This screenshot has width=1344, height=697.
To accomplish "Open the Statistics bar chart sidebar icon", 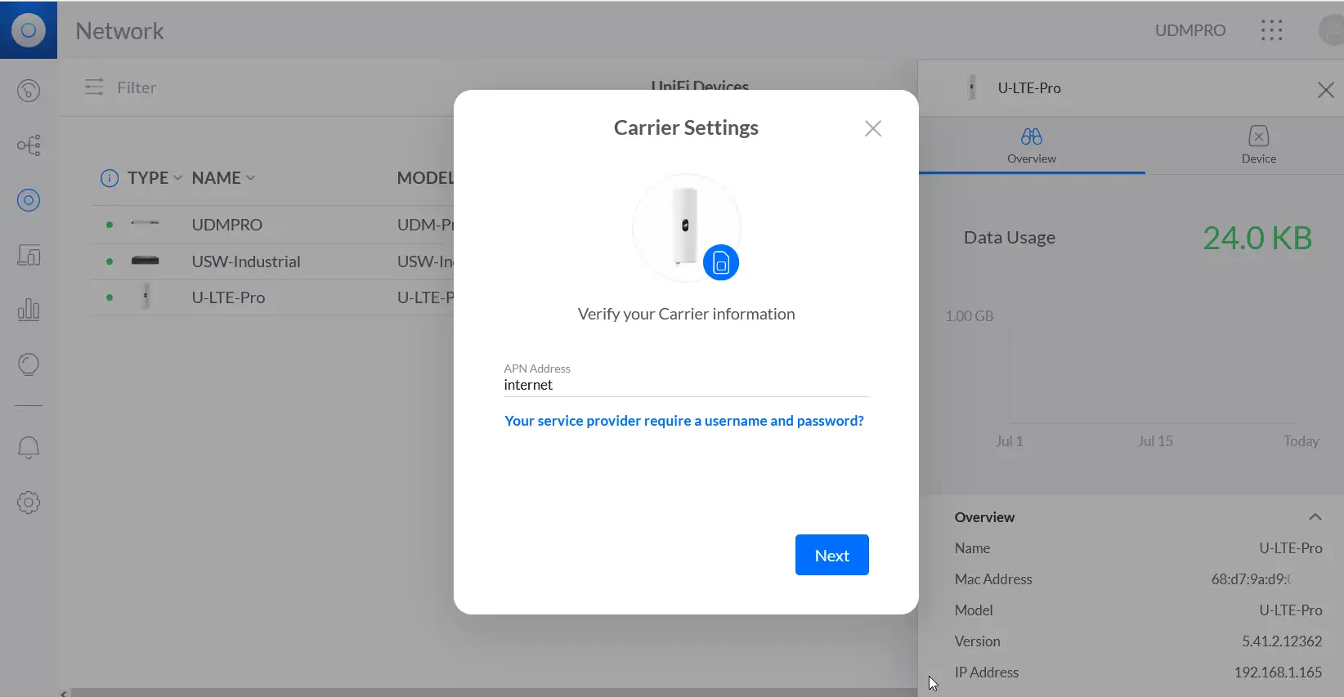I will pyautogui.click(x=29, y=310).
